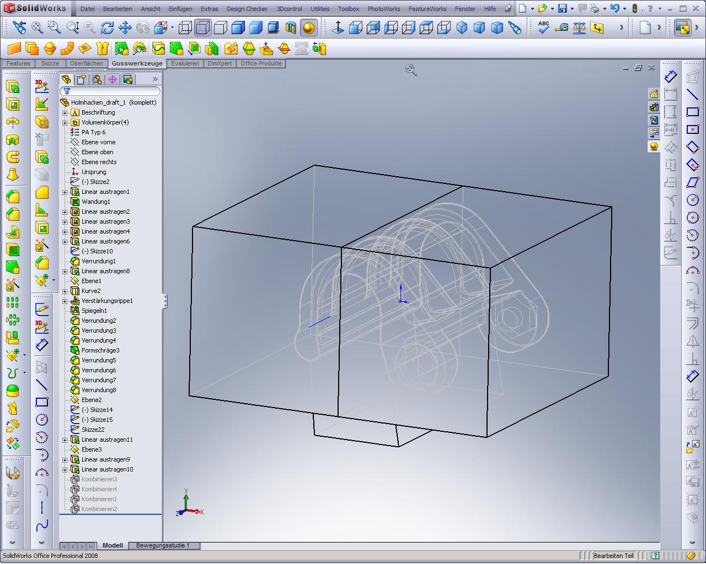
Task: Select the Ebene vorne plane
Action: tap(98, 142)
